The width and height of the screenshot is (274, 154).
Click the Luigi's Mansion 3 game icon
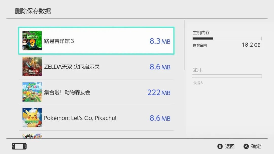[x=32, y=41]
